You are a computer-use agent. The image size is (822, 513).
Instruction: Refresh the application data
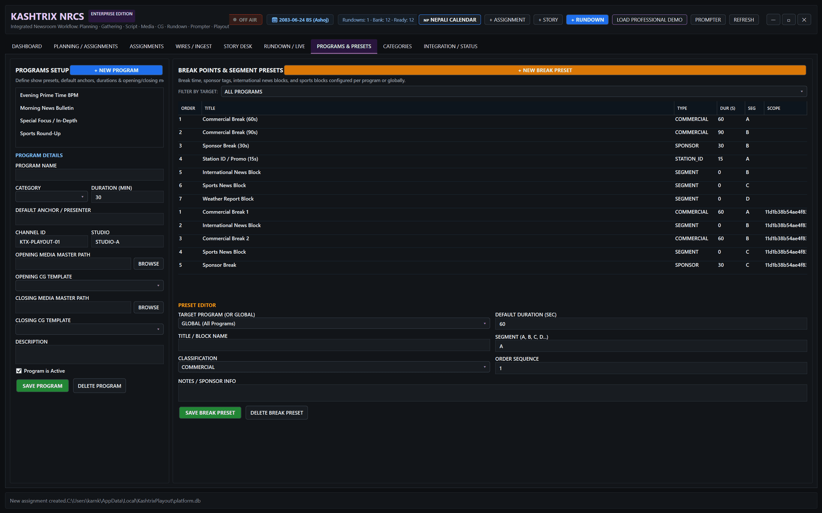pos(744,20)
